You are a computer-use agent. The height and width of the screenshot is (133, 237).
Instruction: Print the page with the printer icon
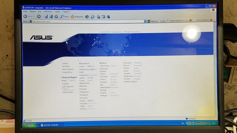pos(98,17)
